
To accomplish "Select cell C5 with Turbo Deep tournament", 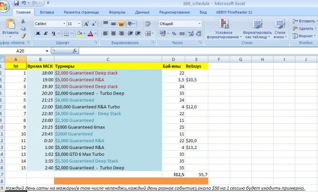I will pyautogui.click(x=108, y=93).
